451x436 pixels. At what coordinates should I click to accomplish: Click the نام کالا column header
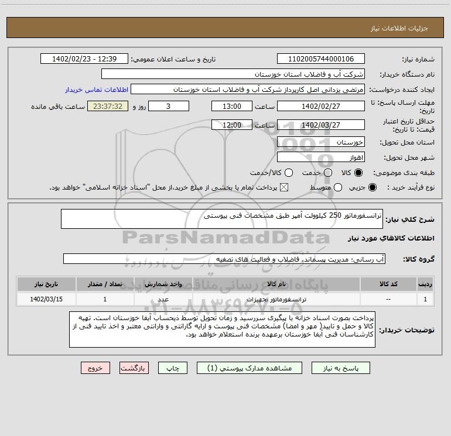tap(276, 284)
